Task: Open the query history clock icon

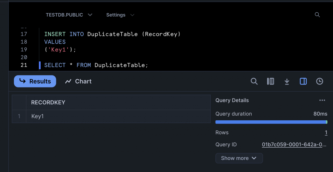Action: pos(320,81)
